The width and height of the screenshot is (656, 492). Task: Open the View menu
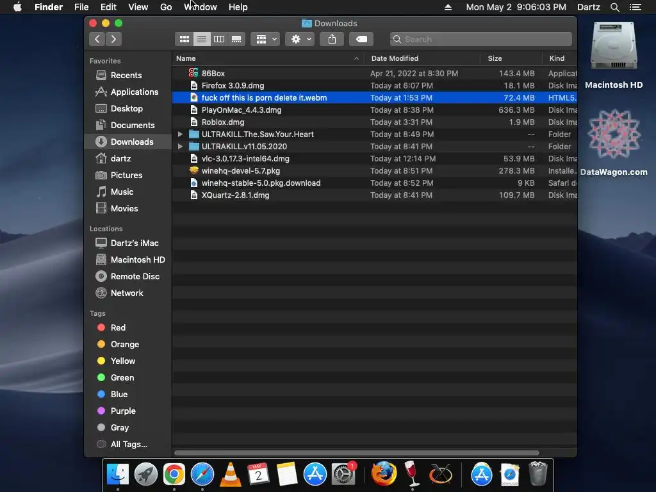(x=138, y=7)
